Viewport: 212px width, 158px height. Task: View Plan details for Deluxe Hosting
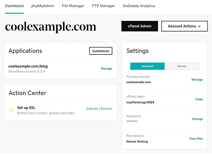click(196, 139)
